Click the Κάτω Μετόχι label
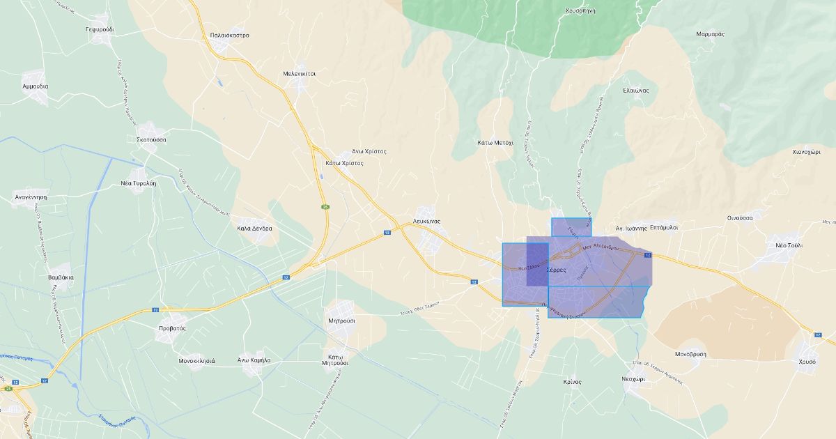This screenshot has width=836, height=439. (x=495, y=142)
